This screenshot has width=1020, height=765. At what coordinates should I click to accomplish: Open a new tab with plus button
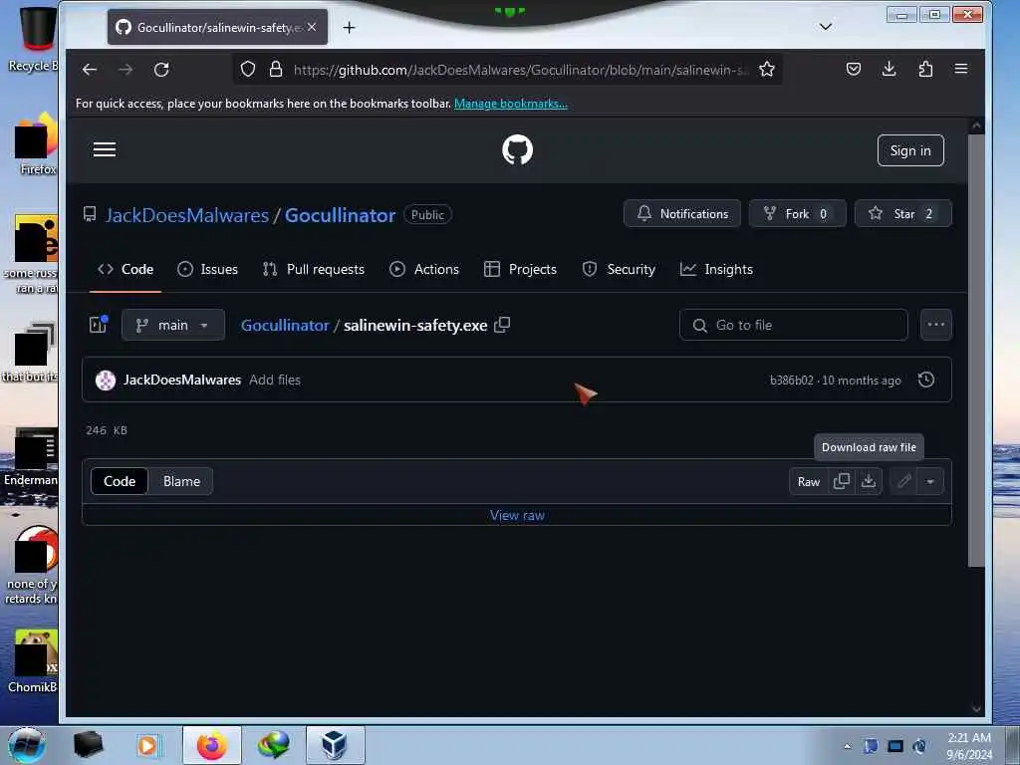tap(350, 27)
